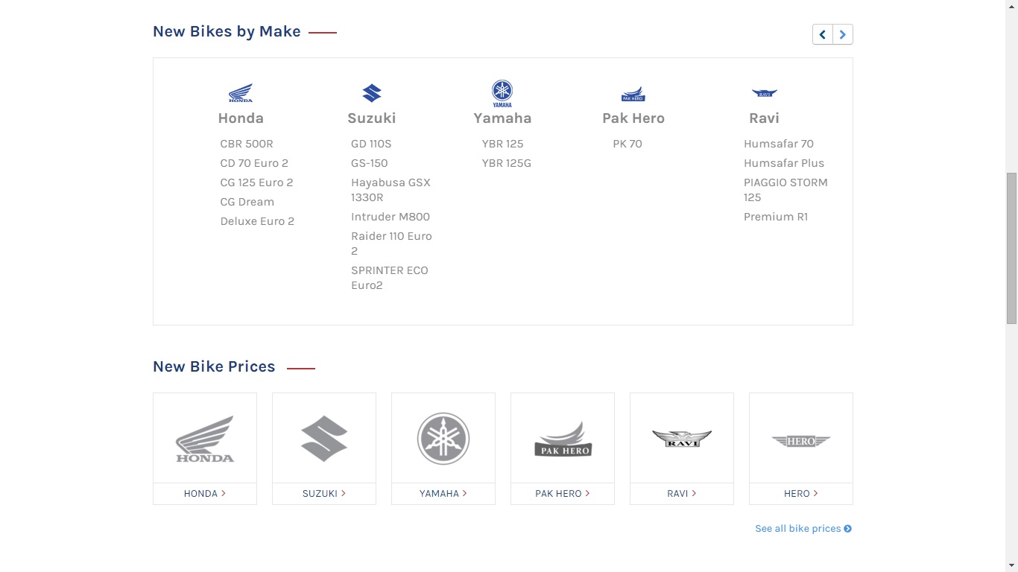Open the Intruder M800 link

click(391, 217)
